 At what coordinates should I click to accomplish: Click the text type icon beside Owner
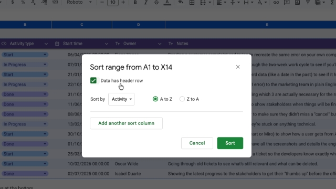click(118, 44)
